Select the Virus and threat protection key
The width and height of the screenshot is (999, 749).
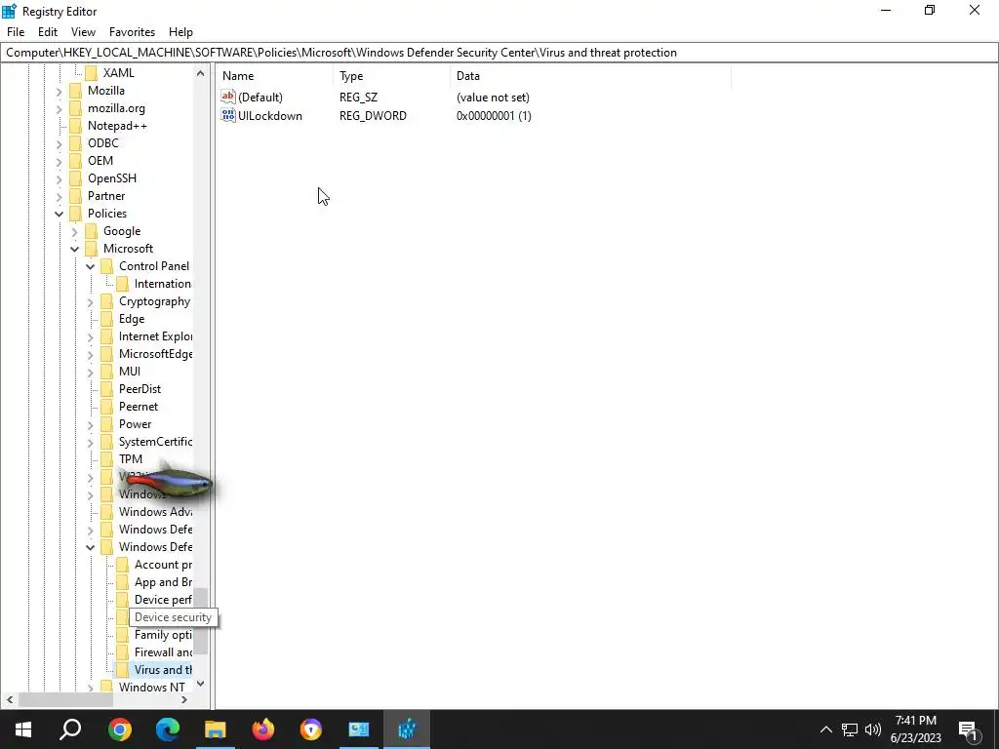pos(163,669)
